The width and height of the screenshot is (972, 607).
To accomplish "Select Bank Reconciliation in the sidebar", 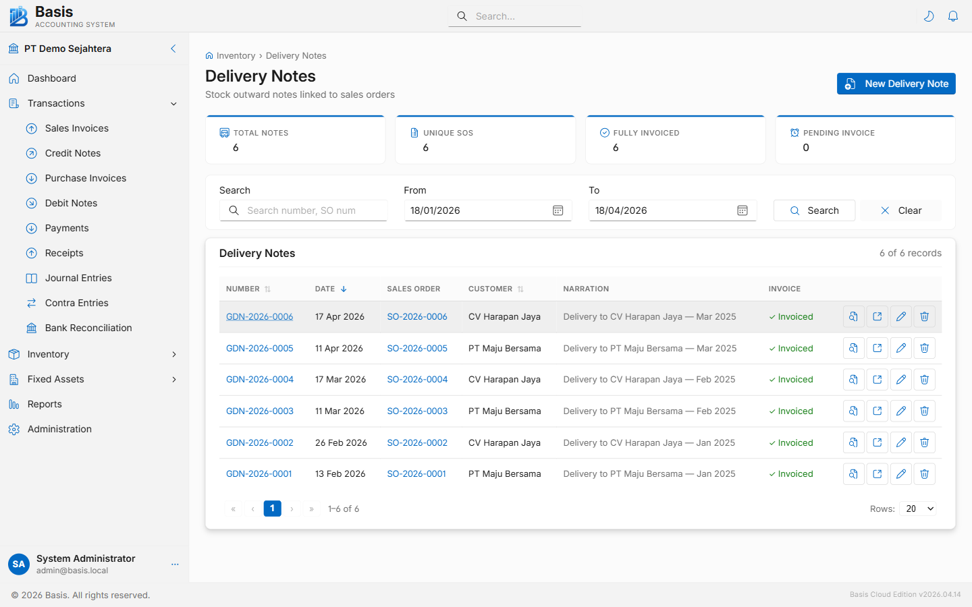I will point(88,328).
